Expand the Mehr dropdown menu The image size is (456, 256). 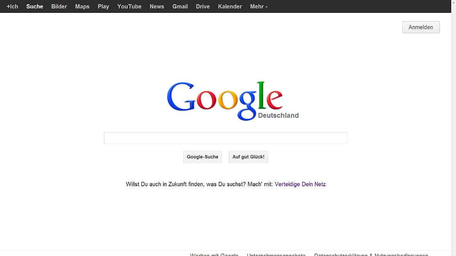[259, 6]
